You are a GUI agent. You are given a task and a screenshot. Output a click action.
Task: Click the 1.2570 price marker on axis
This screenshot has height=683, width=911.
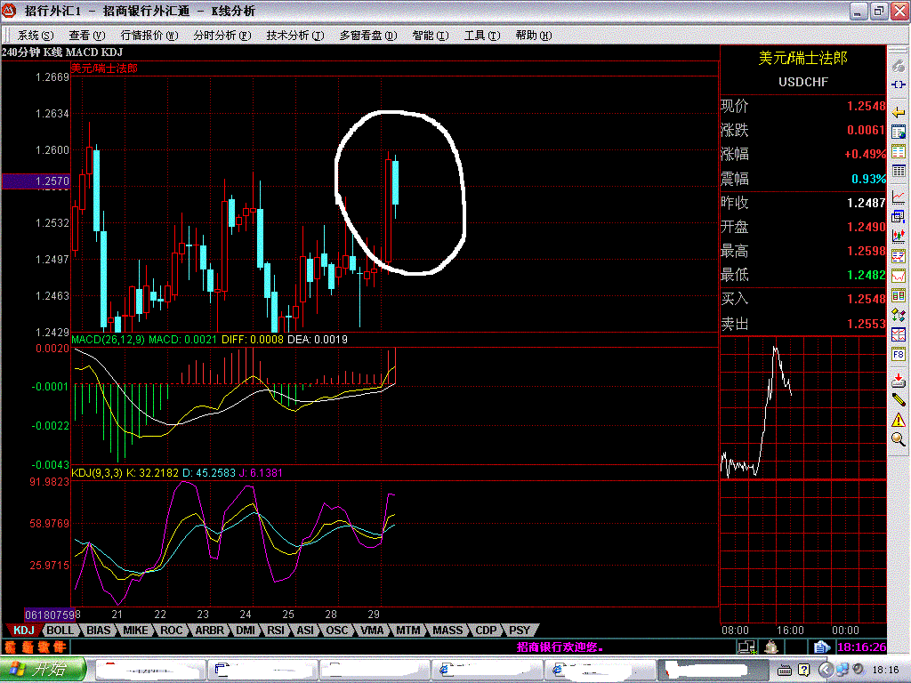tap(34, 181)
